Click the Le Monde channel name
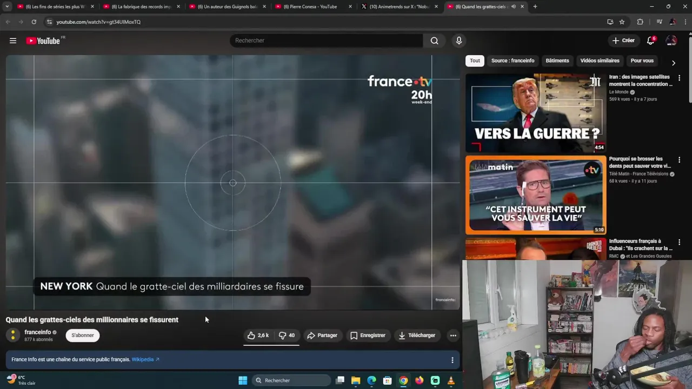692x389 pixels. click(x=619, y=92)
